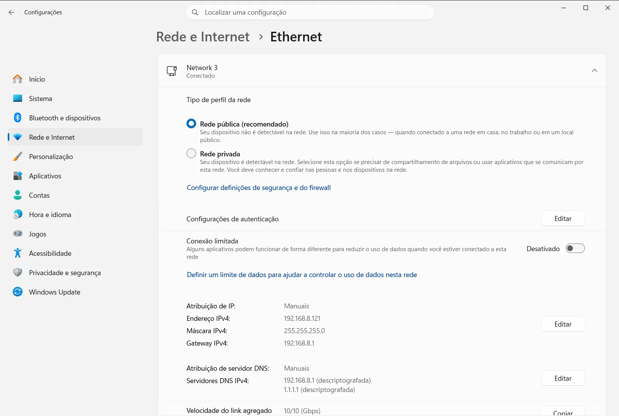This screenshot has width=619, height=416.
Task: Click the Contas person icon
Action: 17,195
